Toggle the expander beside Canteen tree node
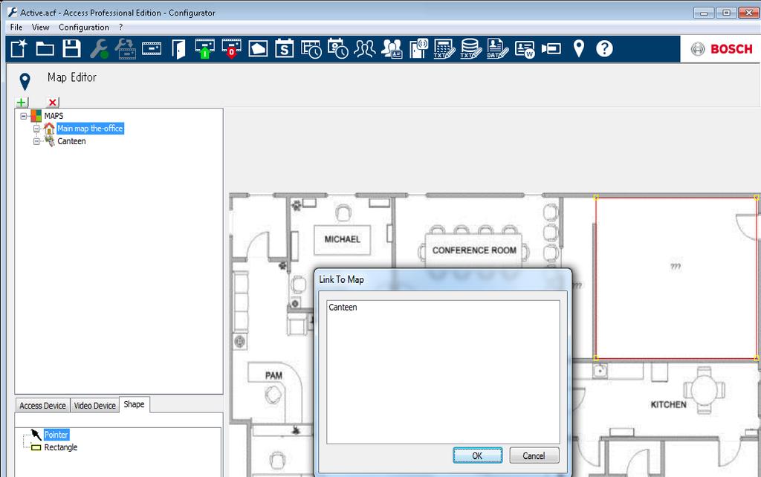This screenshot has width=761, height=477. click(36, 141)
